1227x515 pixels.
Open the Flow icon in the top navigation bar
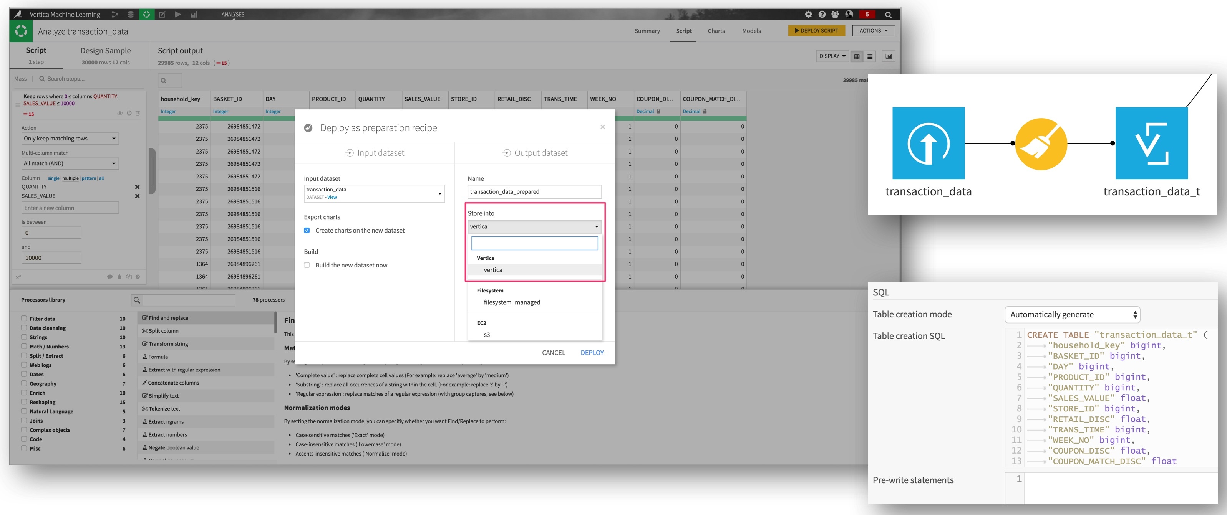point(115,14)
